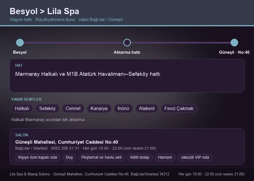Click the SALON section label
The width and height of the screenshot is (254, 181).
tap(21, 135)
